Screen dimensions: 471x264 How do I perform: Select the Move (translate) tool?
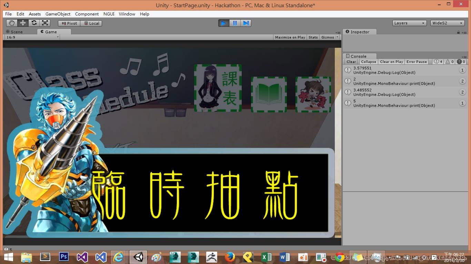pyautogui.click(x=23, y=23)
